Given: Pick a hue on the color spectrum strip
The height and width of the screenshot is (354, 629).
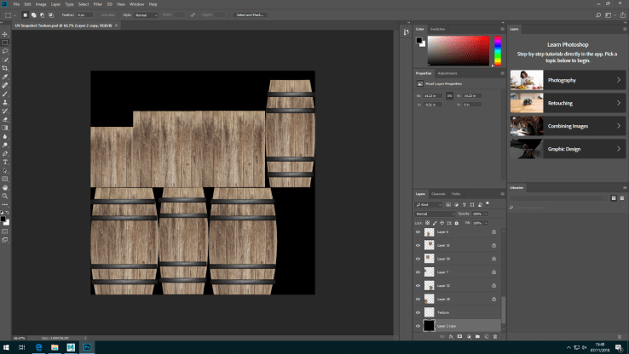Looking at the screenshot, I should pos(498,51).
